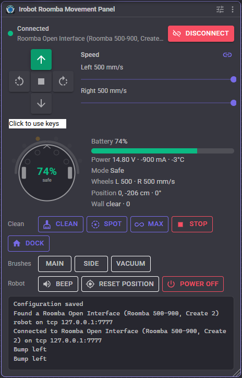Rotate left with counterclockwise arrow button
This screenshot has height=378, width=242.
(19, 81)
